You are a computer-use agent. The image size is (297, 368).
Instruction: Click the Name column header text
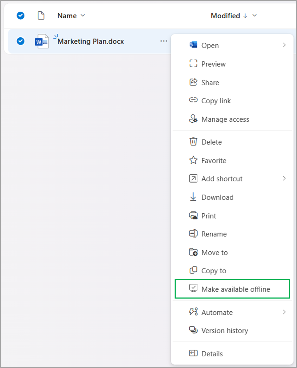coord(67,16)
